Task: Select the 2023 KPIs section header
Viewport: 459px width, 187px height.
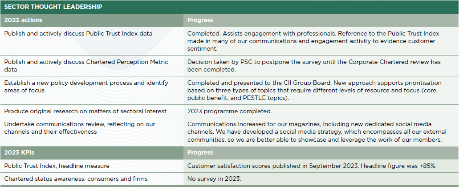Action: pyautogui.click(x=19, y=152)
